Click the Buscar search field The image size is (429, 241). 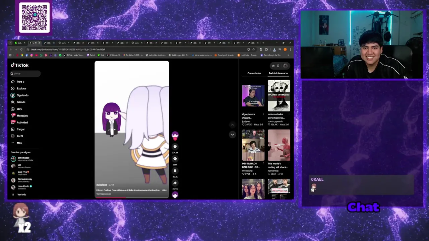coord(25,74)
